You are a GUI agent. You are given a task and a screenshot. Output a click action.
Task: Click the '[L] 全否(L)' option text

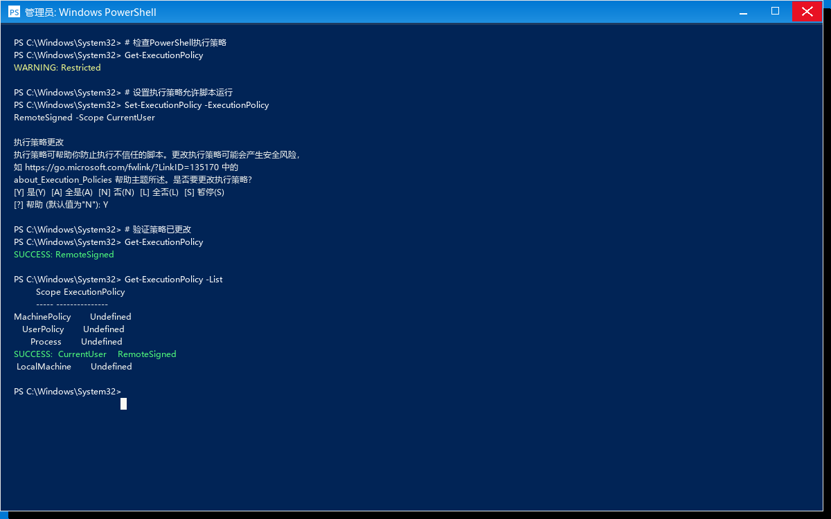159,192
